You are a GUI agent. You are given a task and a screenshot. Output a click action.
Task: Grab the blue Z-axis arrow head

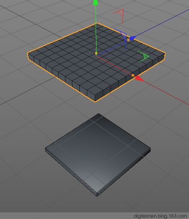coord(132,38)
